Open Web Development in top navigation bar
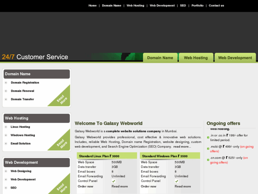This screenshot has width=258, height=194. pyautogui.click(x=162, y=5)
